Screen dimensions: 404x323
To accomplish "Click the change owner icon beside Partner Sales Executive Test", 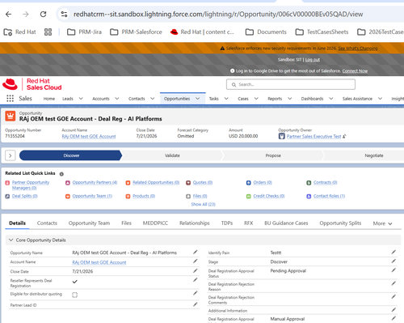I will (344, 136).
